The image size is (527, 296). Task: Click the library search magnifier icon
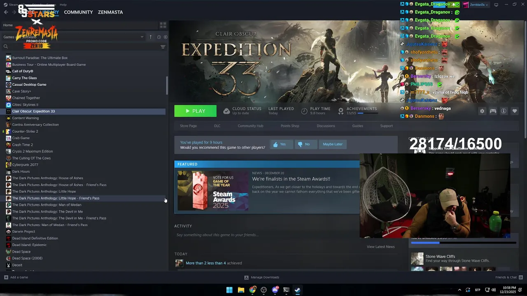pos(6,46)
